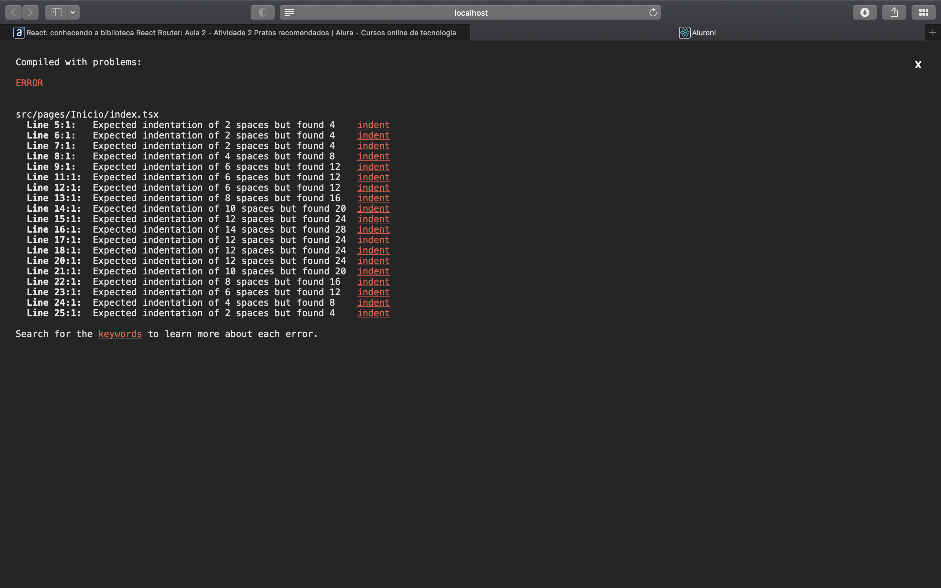The height and width of the screenshot is (588, 941).
Task: Open indent rule link for Line 11:1
Action: (x=373, y=177)
